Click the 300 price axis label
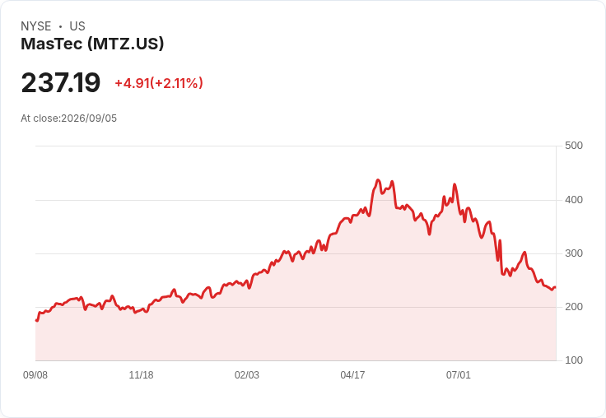Viewport: 606px width, 418px height. [574, 253]
